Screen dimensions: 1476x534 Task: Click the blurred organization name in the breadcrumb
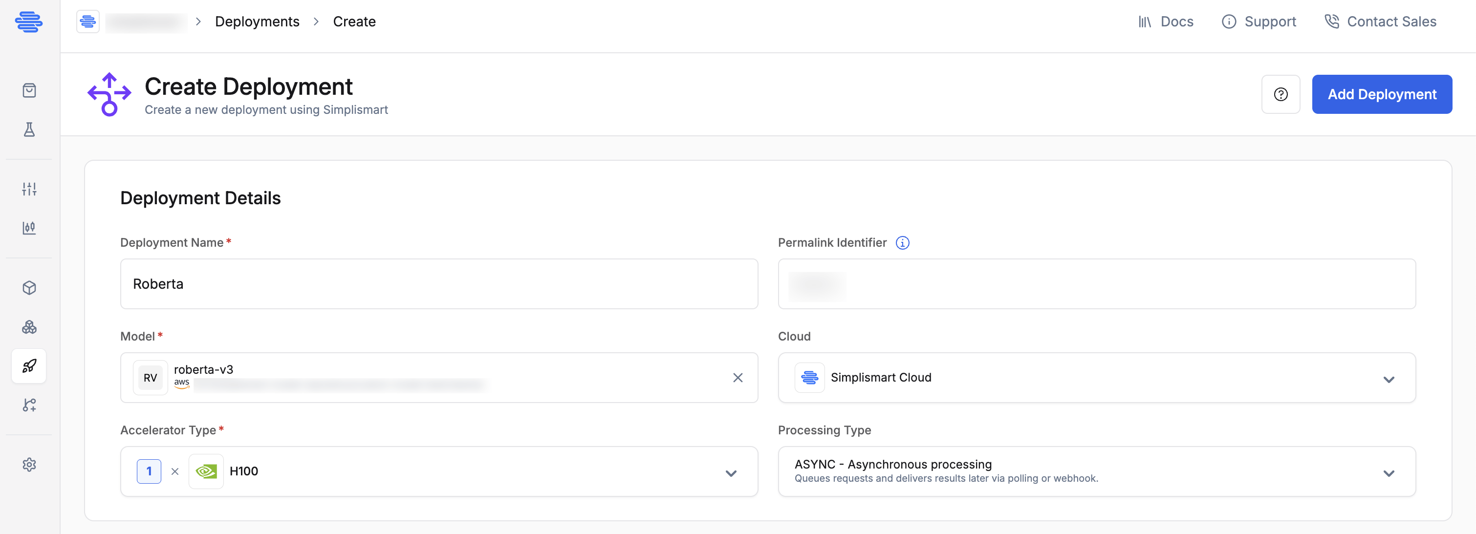(x=146, y=22)
